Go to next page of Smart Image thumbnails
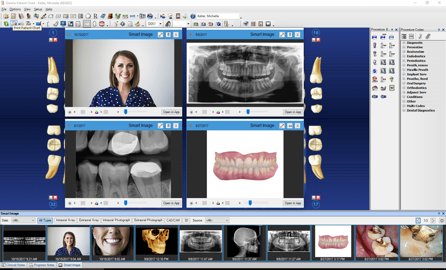This screenshot has width=446, height=270. (x=433, y=220)
